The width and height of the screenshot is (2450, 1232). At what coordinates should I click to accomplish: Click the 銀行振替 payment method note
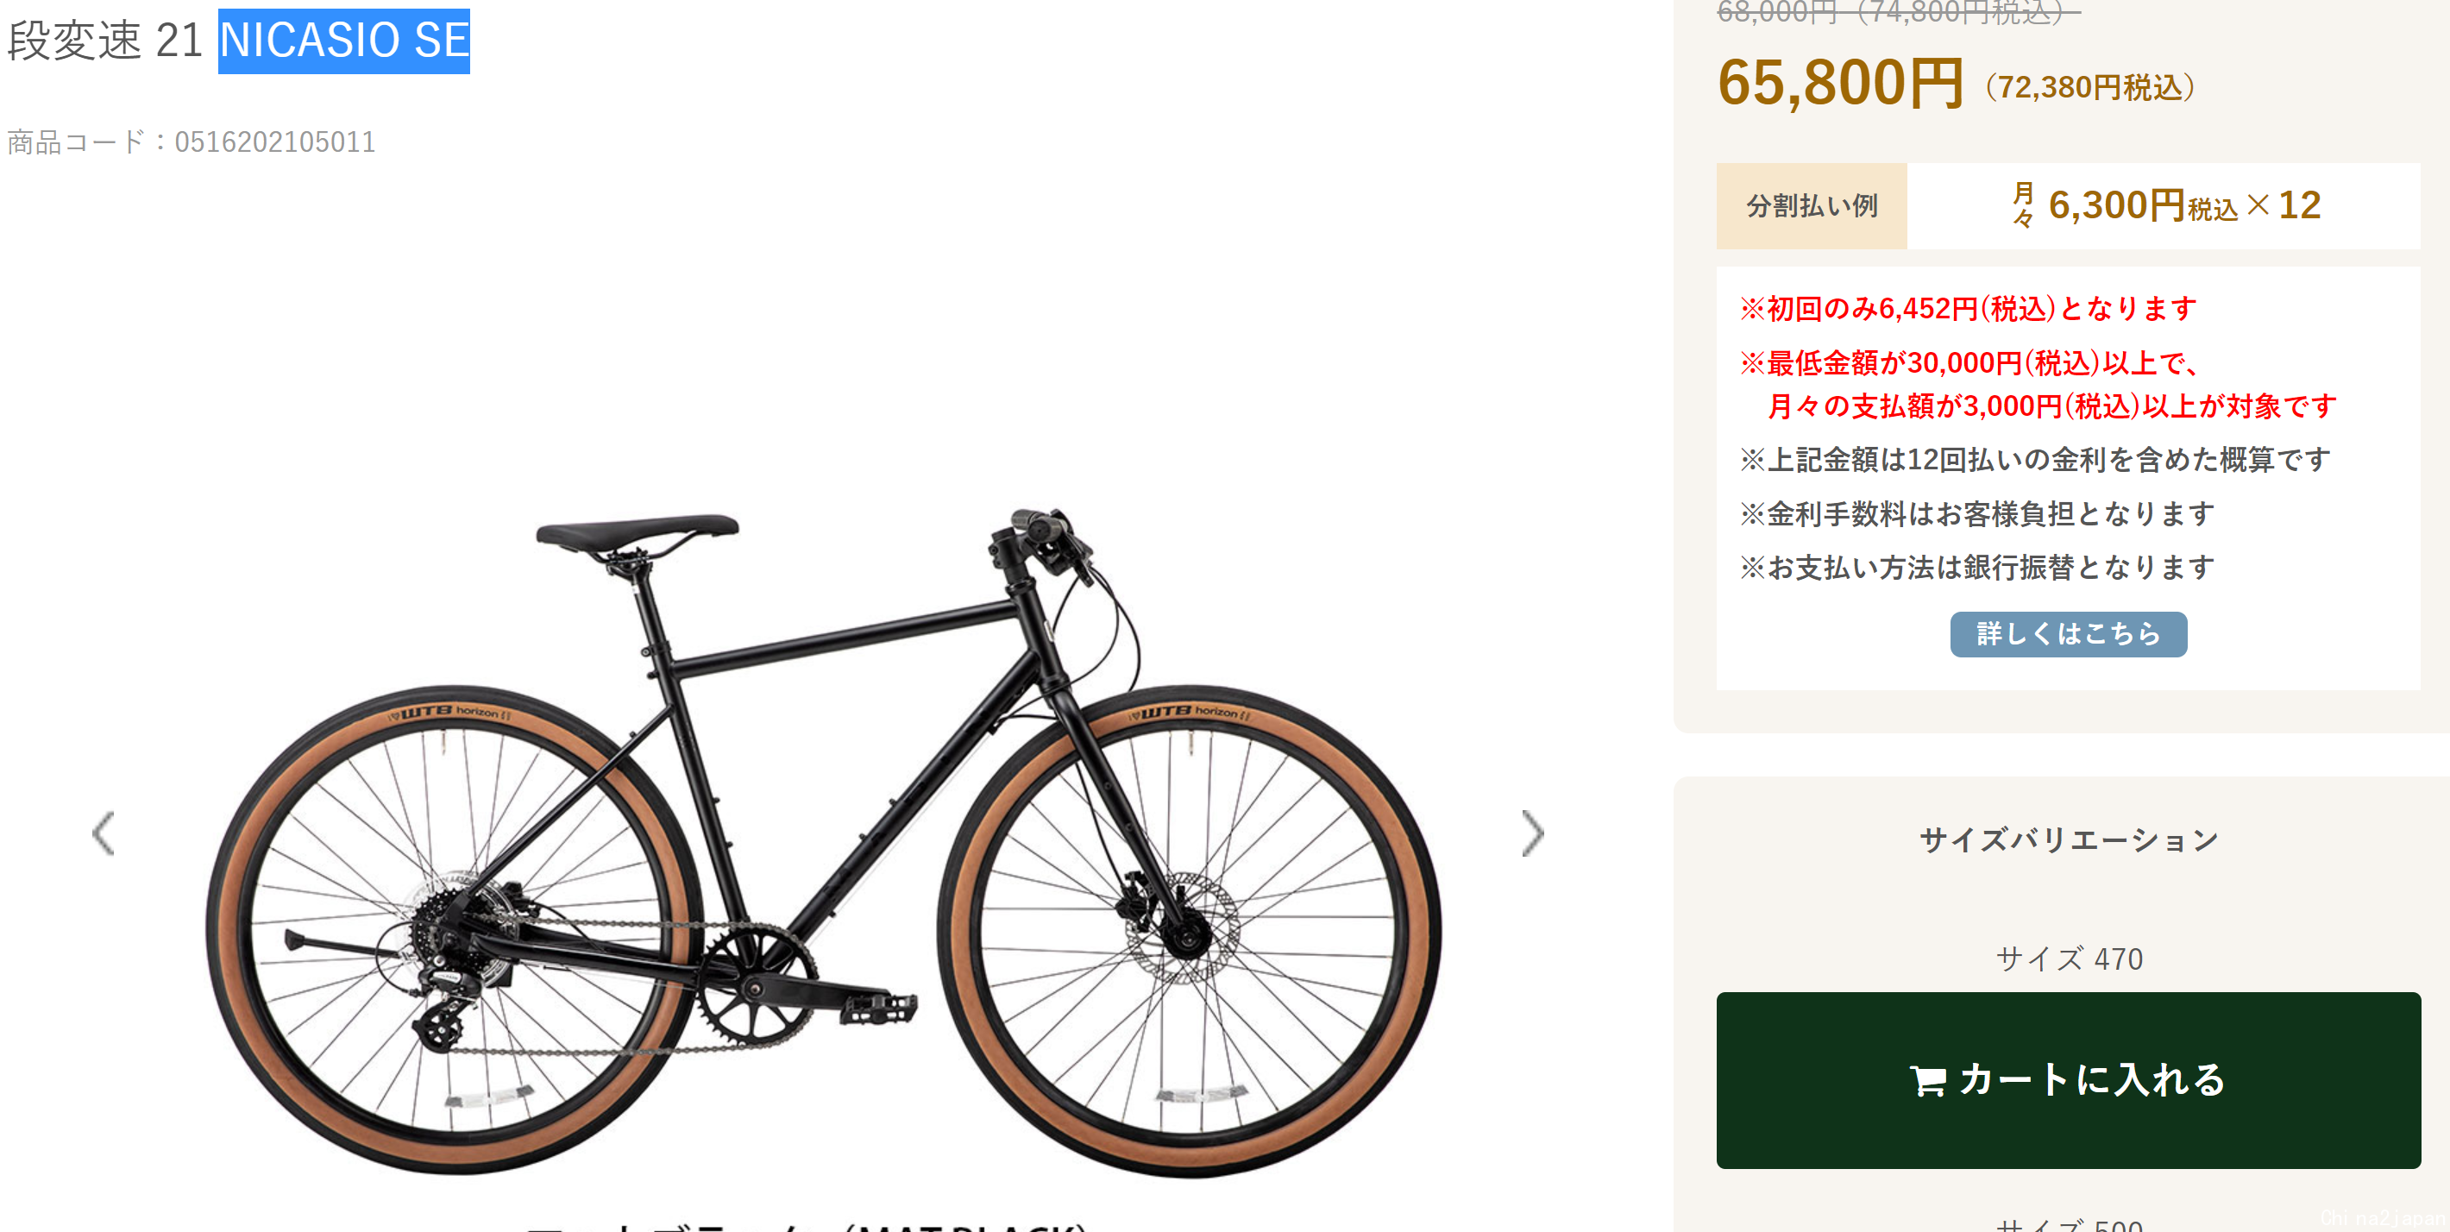click(x=1976, y=567)
